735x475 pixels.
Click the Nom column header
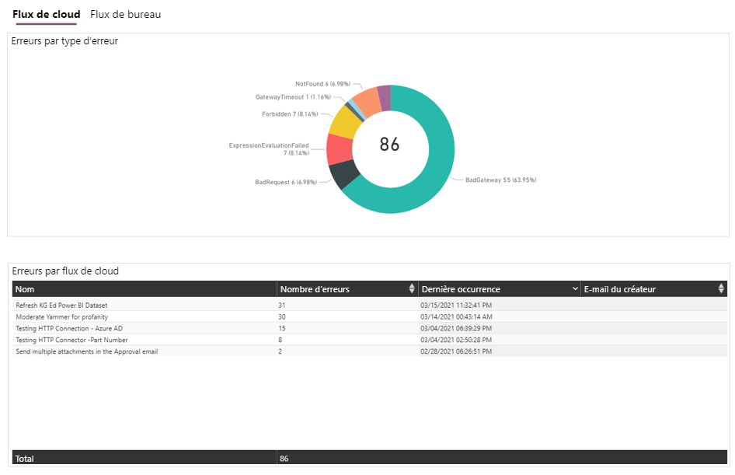click(145, 289)
